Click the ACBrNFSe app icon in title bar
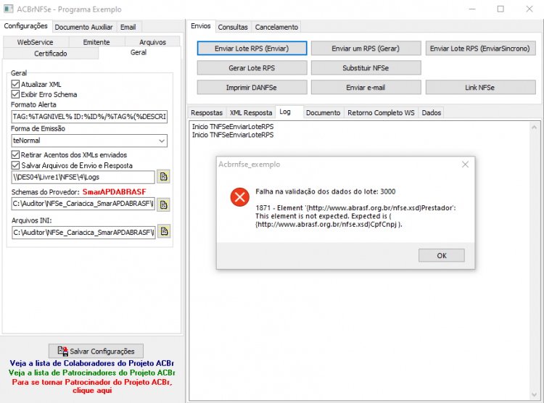 coord(8,9)
